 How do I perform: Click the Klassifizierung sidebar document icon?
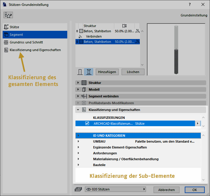(x=6, y=50)
